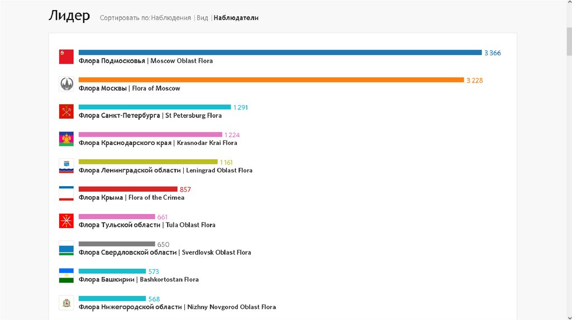Click the blue Moscow Oblast bar

click(280, 52)
